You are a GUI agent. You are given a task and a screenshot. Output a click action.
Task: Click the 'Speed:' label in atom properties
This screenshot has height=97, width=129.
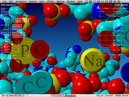pos(4,25)
